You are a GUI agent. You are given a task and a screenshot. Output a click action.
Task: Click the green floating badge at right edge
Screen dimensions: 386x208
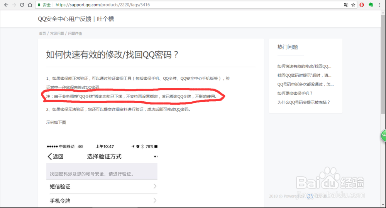coord(383,135)
